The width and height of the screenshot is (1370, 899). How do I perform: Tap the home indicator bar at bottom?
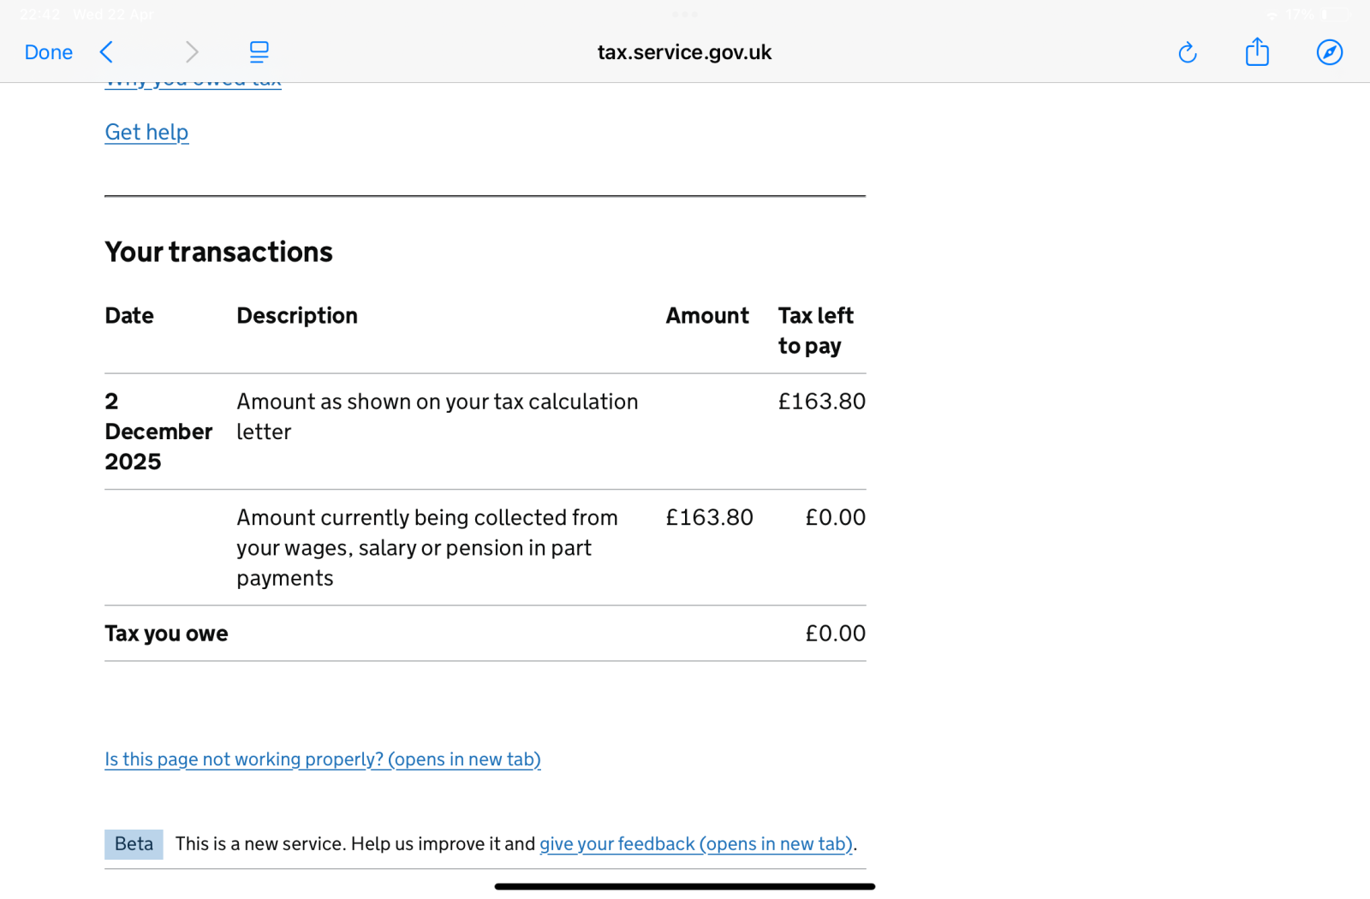(685, 886)
